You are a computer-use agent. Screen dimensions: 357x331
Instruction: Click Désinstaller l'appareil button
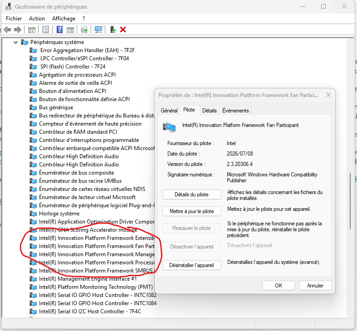pos(192,265)
